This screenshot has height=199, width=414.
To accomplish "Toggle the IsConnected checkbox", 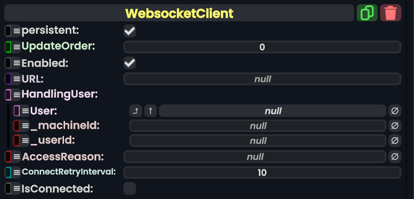I will pyautogui.click(x=130, y=188).
